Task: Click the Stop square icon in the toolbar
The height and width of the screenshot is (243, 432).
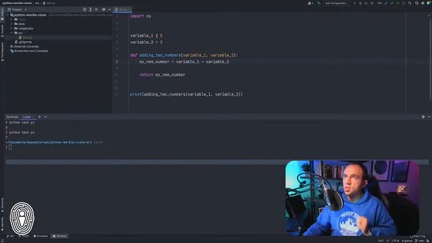Action: (x=372, y=3)
